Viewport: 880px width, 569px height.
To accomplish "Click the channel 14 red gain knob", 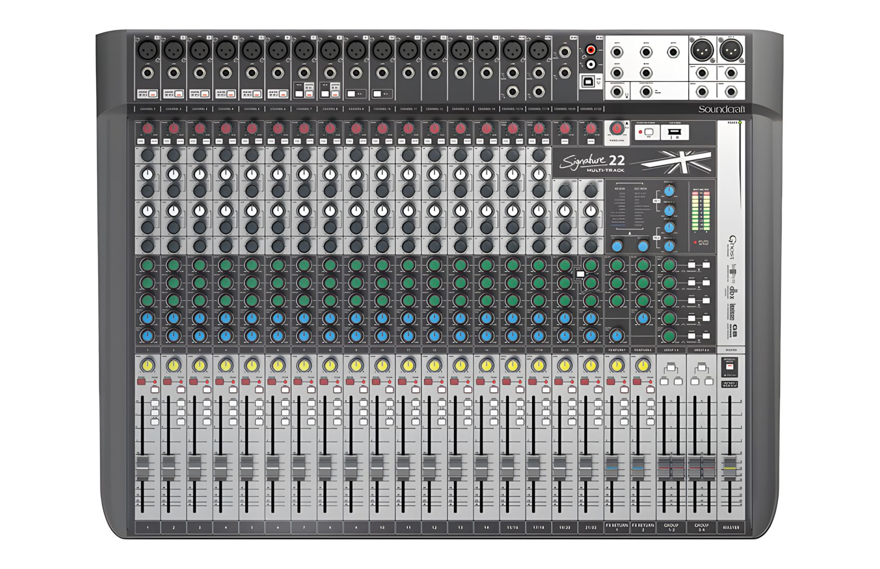I will (486, 128).
